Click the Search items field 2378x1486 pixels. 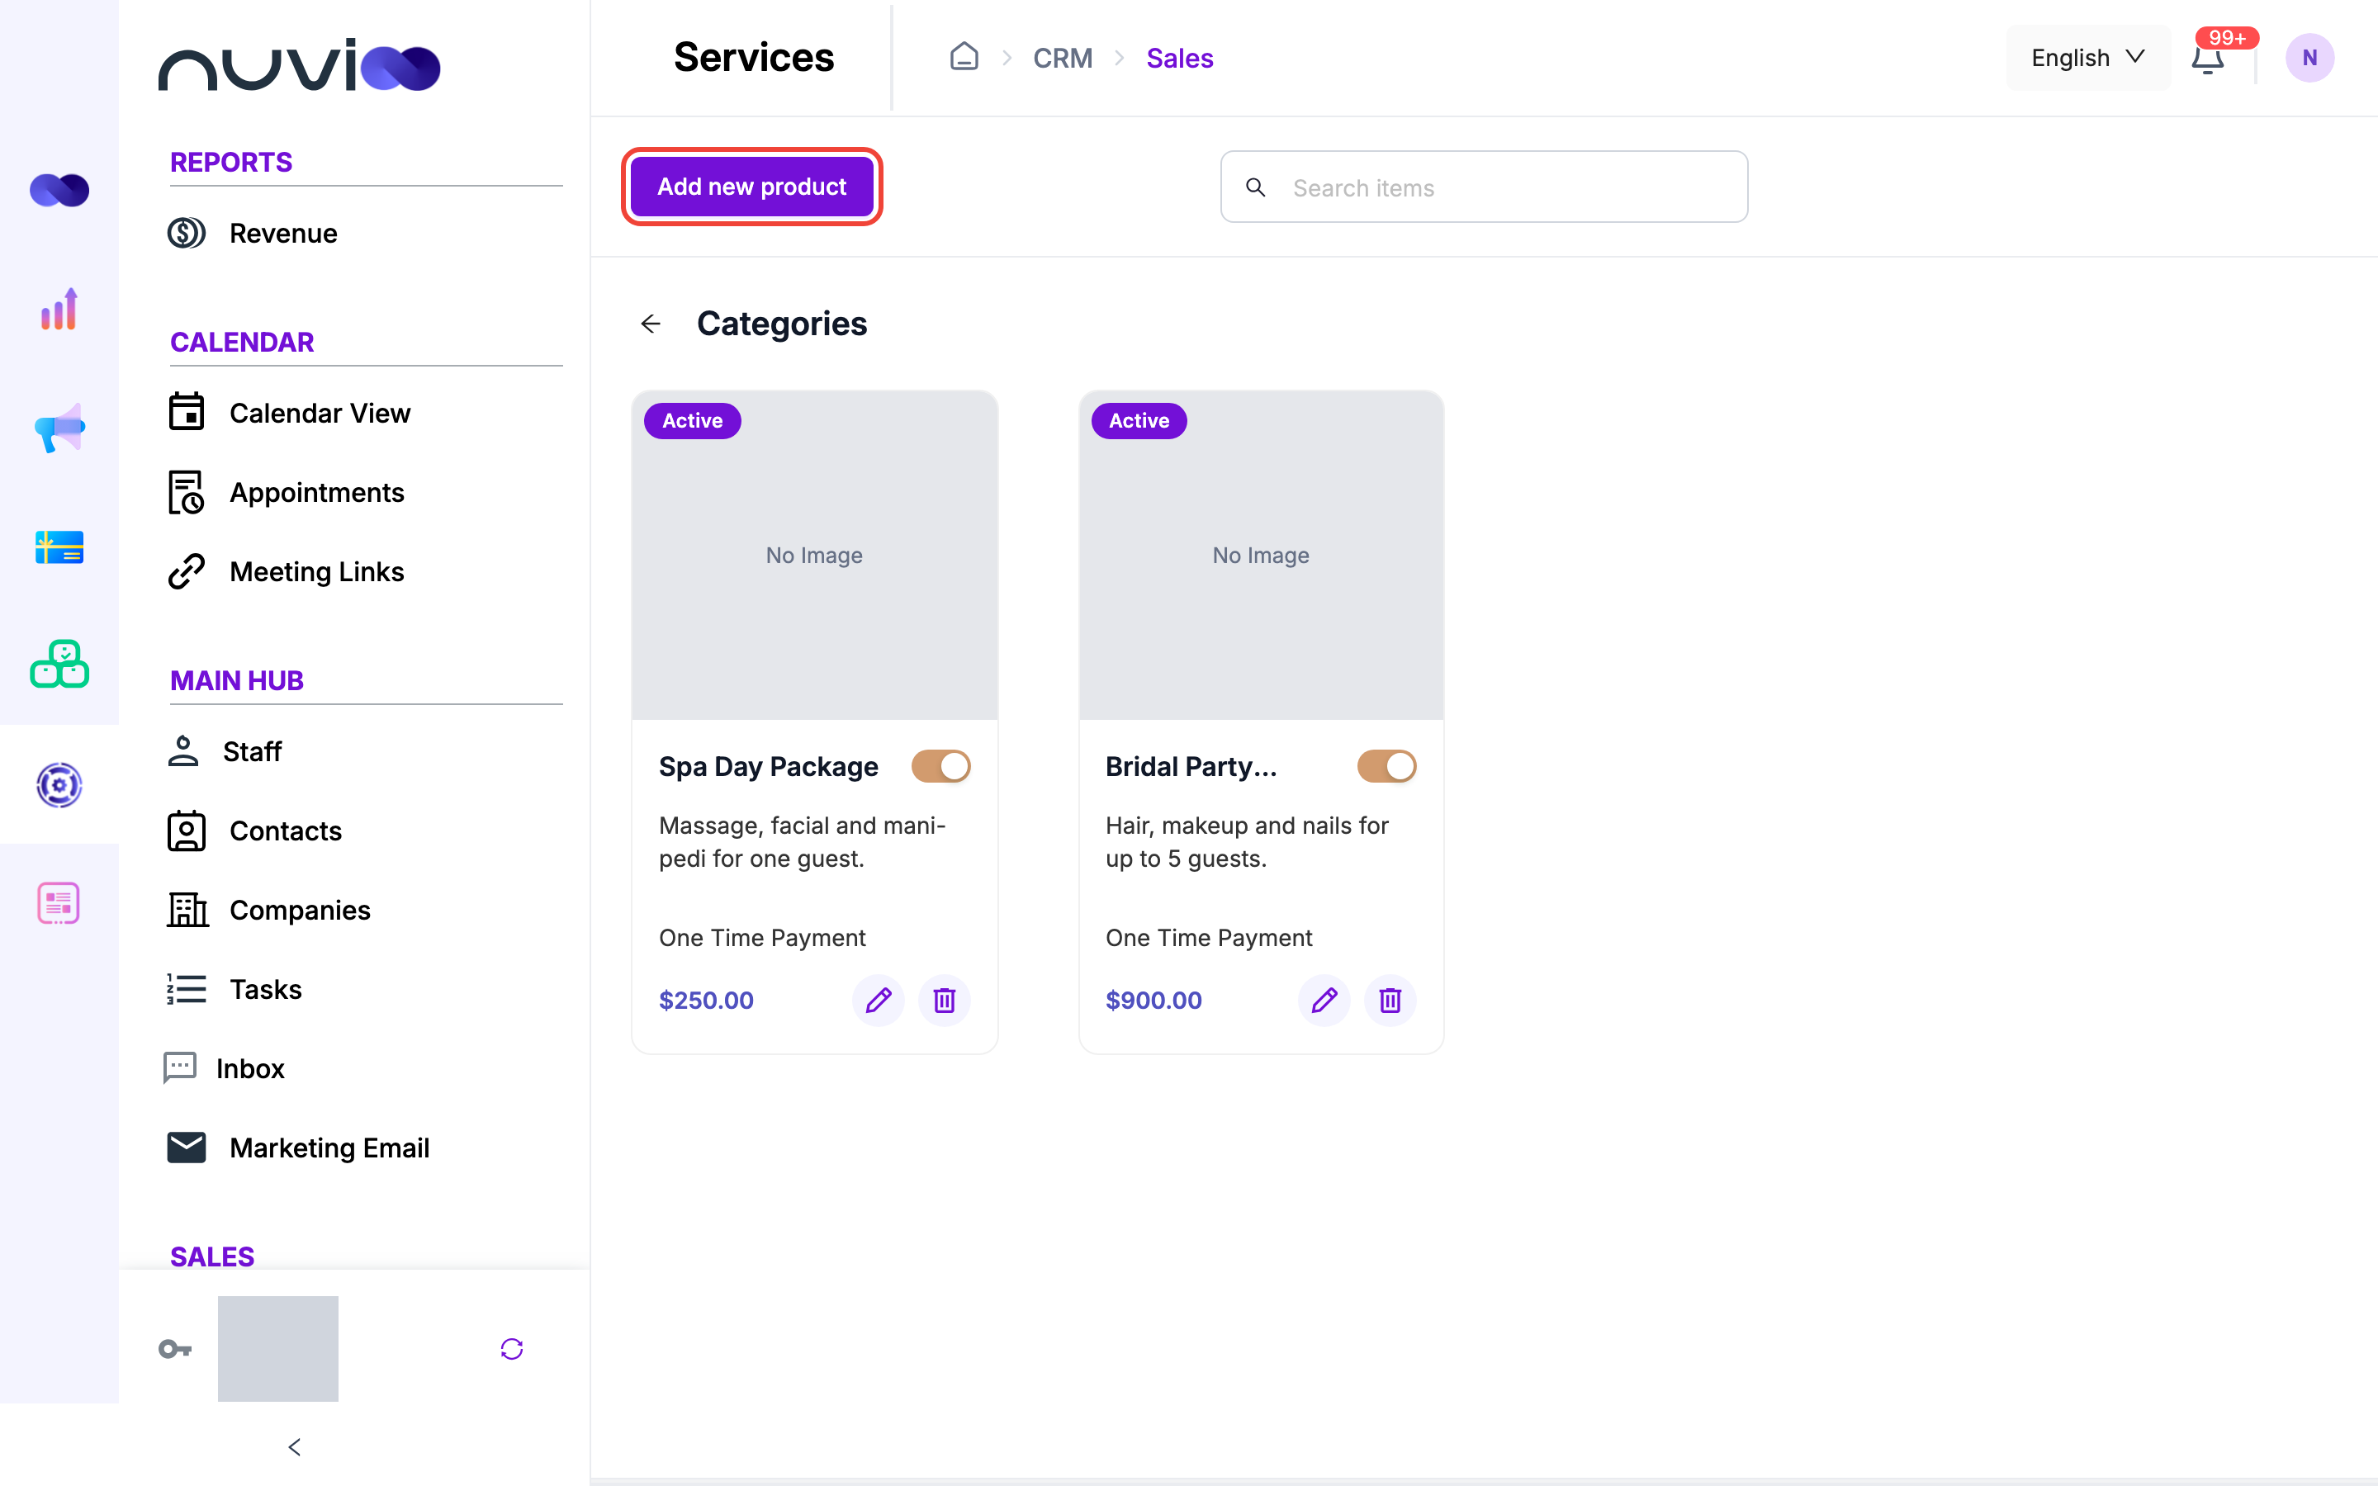(x=1484, y=187)
